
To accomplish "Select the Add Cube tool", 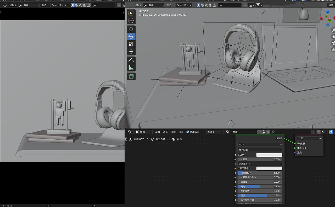I will click(131, 76).
